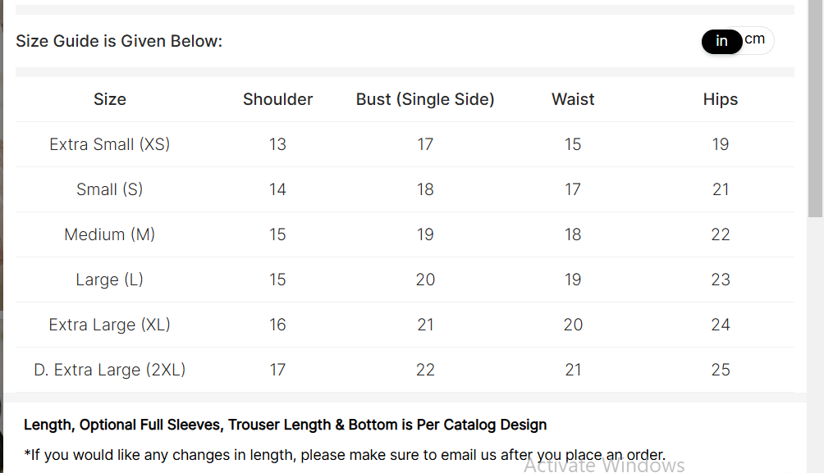
Task: Click the Hips value in the Medium row
Action: click(x=721, y=234)
